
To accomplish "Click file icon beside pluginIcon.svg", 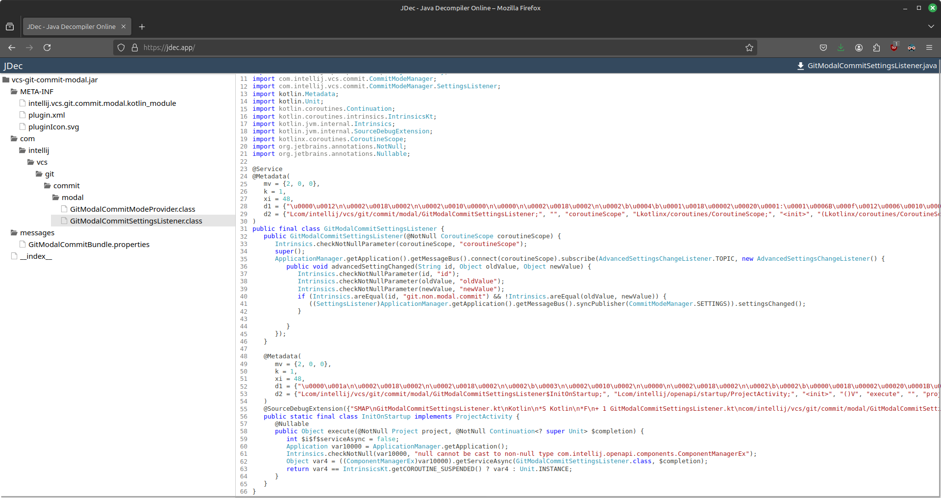I will [x=23, y=126].
